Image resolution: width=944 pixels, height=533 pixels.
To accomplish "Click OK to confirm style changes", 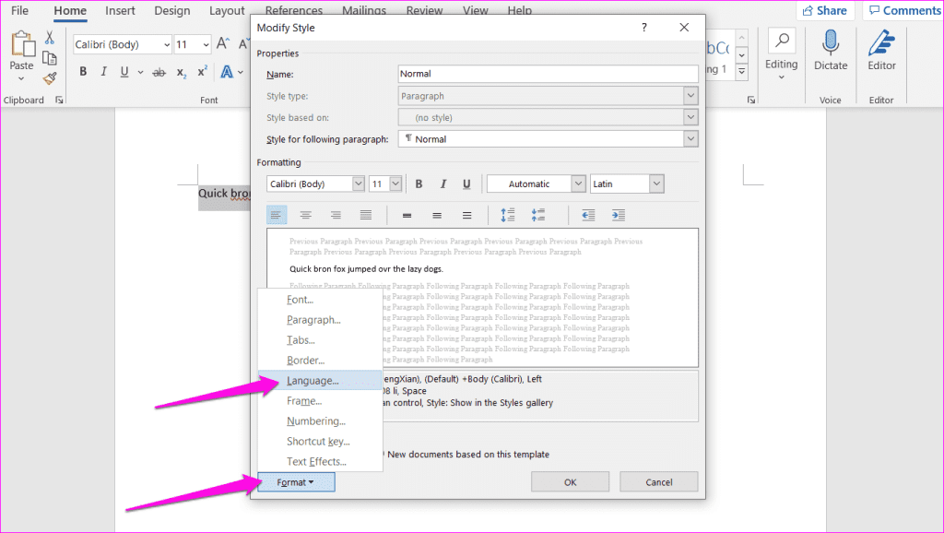I will tap(569, 481).
